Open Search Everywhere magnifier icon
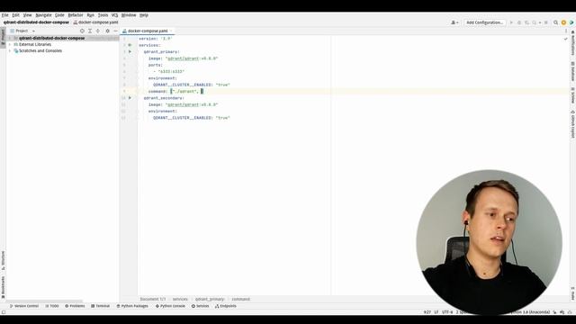 click(556, 22)
